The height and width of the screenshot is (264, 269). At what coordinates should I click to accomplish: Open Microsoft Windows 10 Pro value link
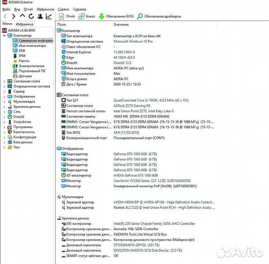click(133, 42)
